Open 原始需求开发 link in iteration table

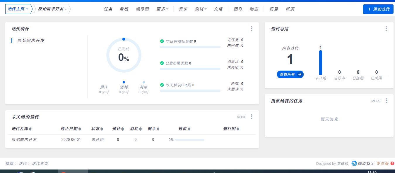point(24,139)
